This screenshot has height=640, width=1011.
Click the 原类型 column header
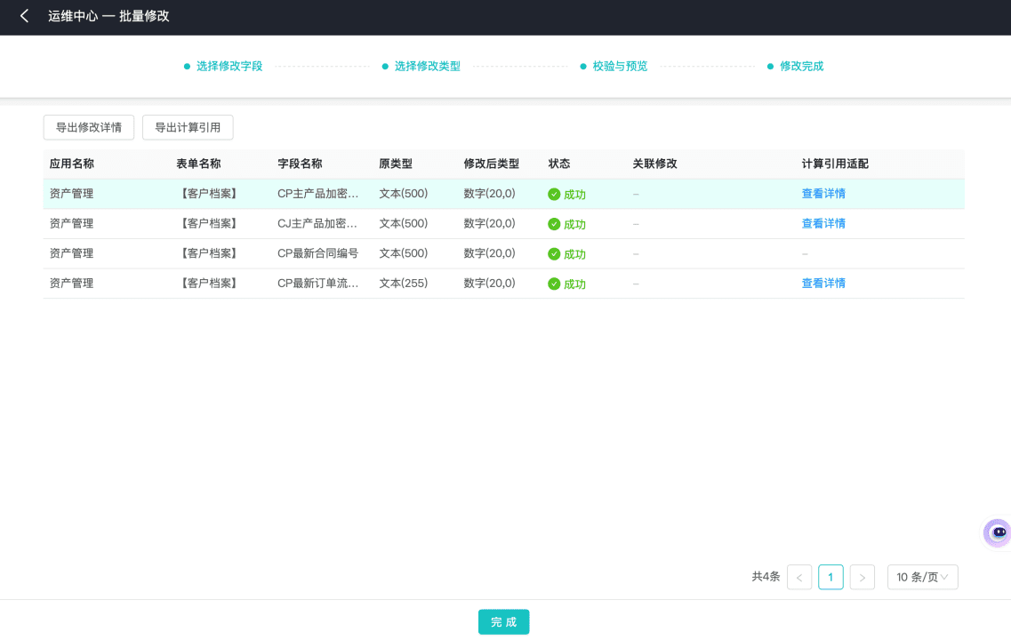[x=396, y=164]
